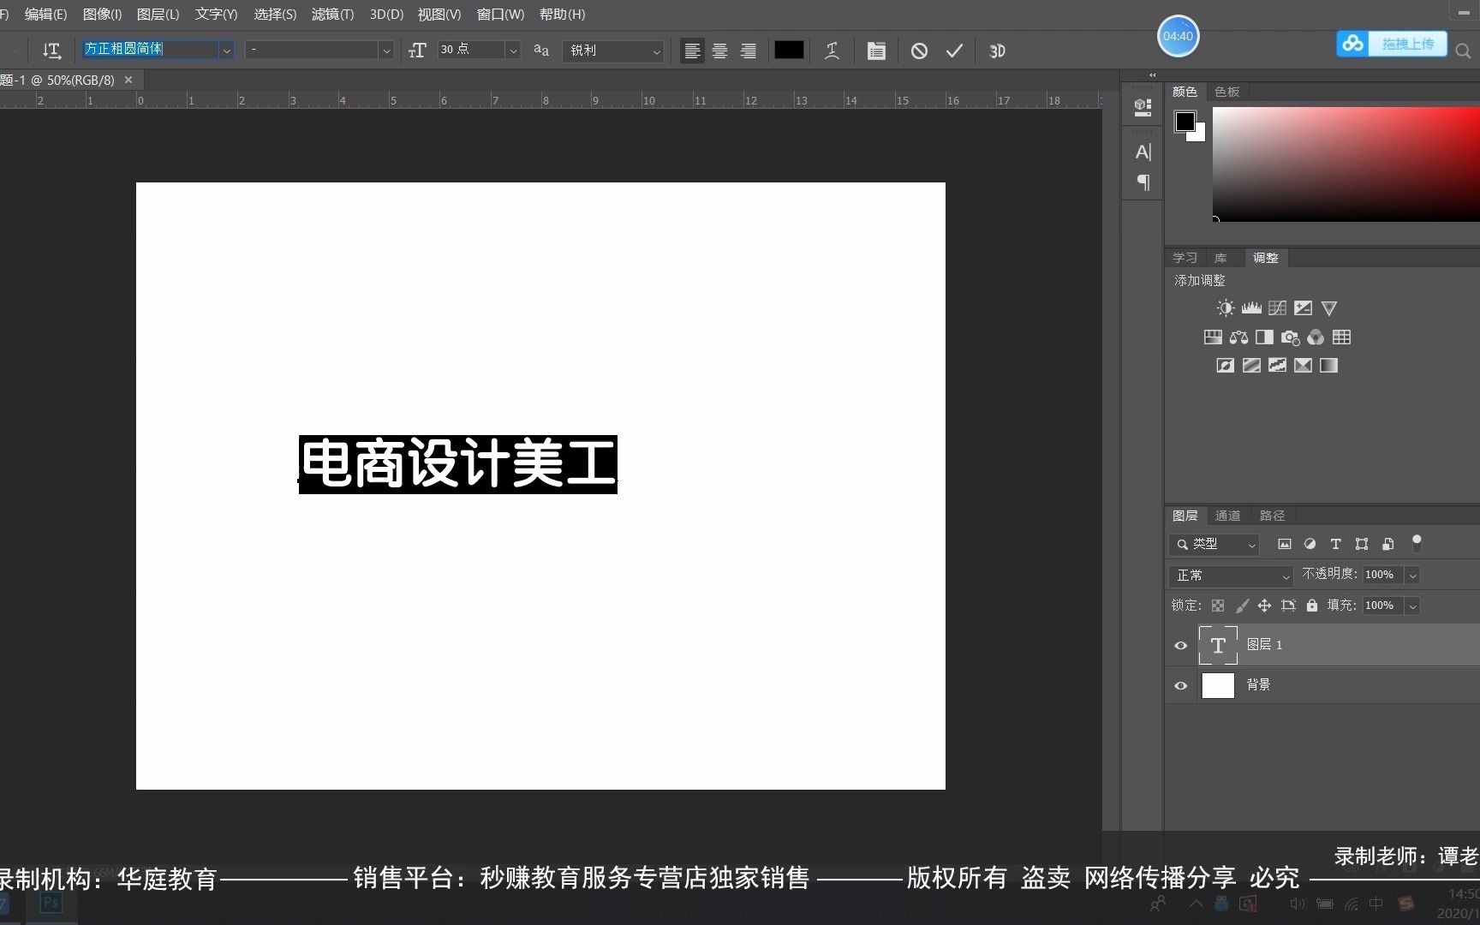Create a Curves adjustment layer

1277,307
